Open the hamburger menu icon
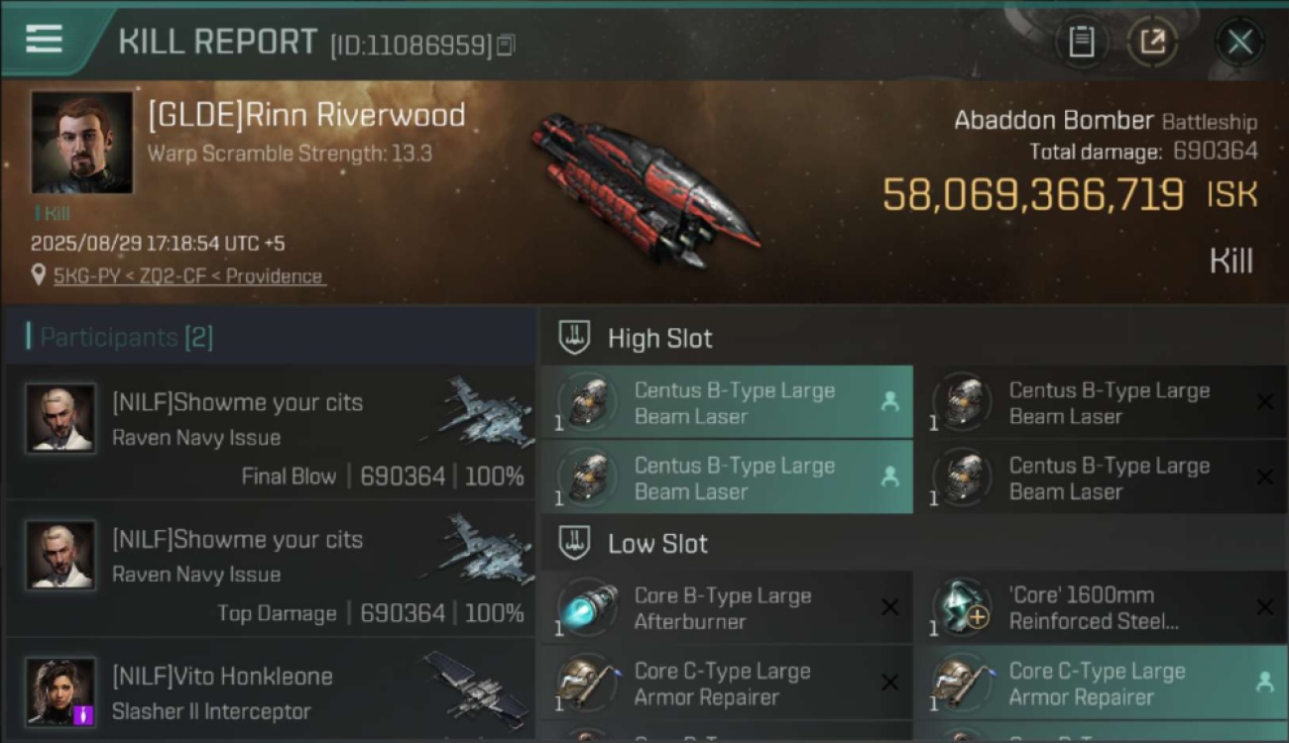The height and width of the screenshot is (743, 1289). 44,39
